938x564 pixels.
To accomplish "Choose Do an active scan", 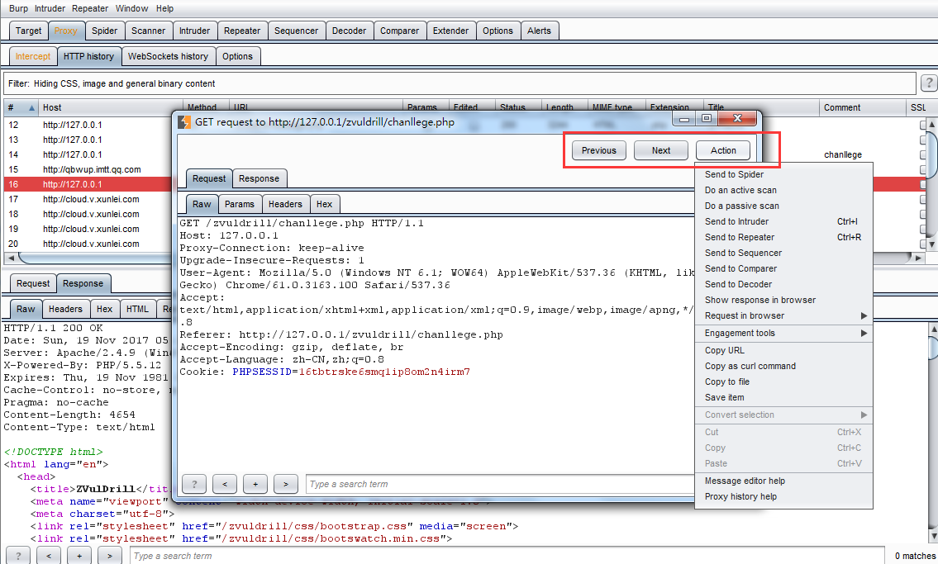I will 783,190.
